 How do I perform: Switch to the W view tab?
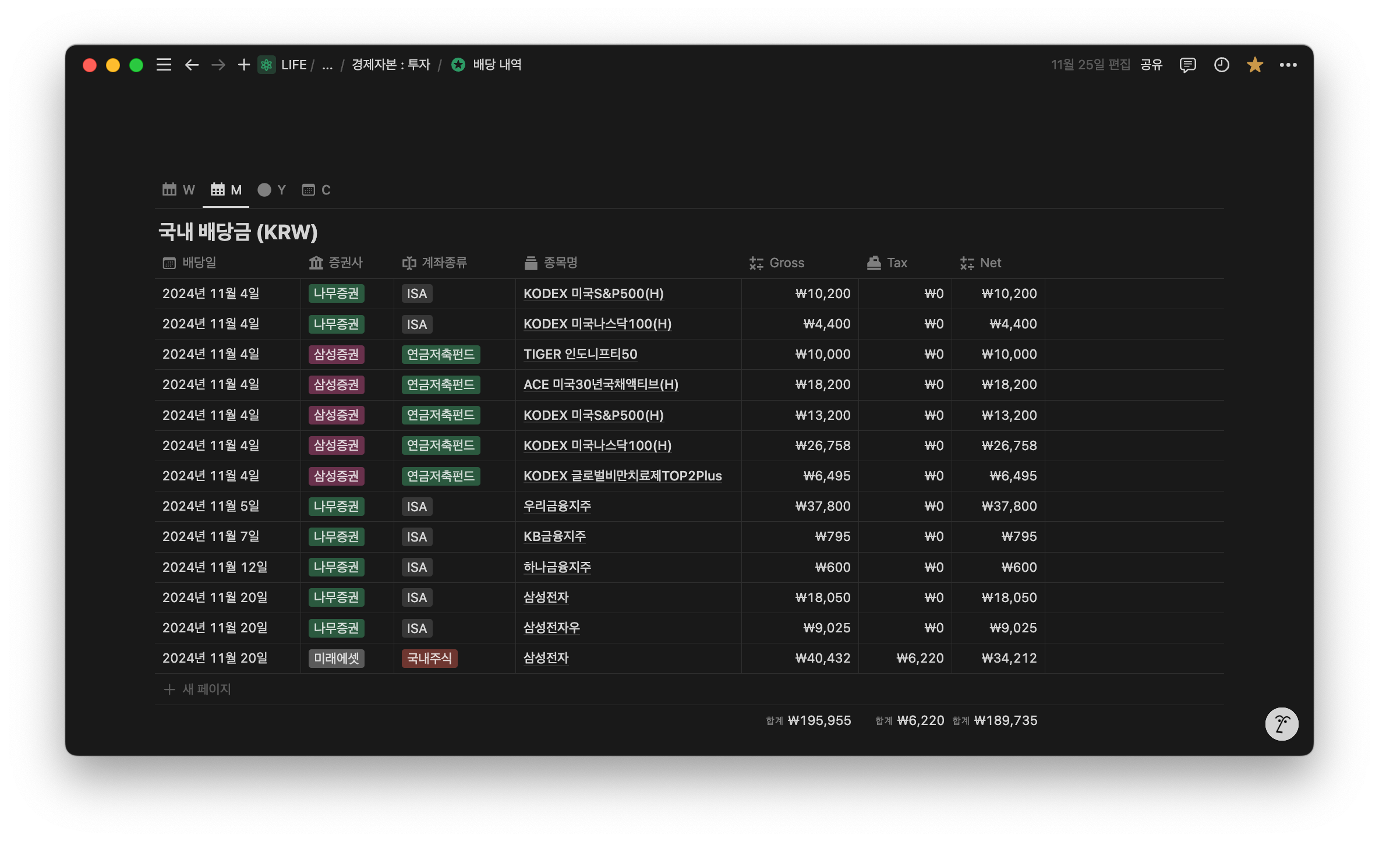pyautogui.click(x=179, y=190)
